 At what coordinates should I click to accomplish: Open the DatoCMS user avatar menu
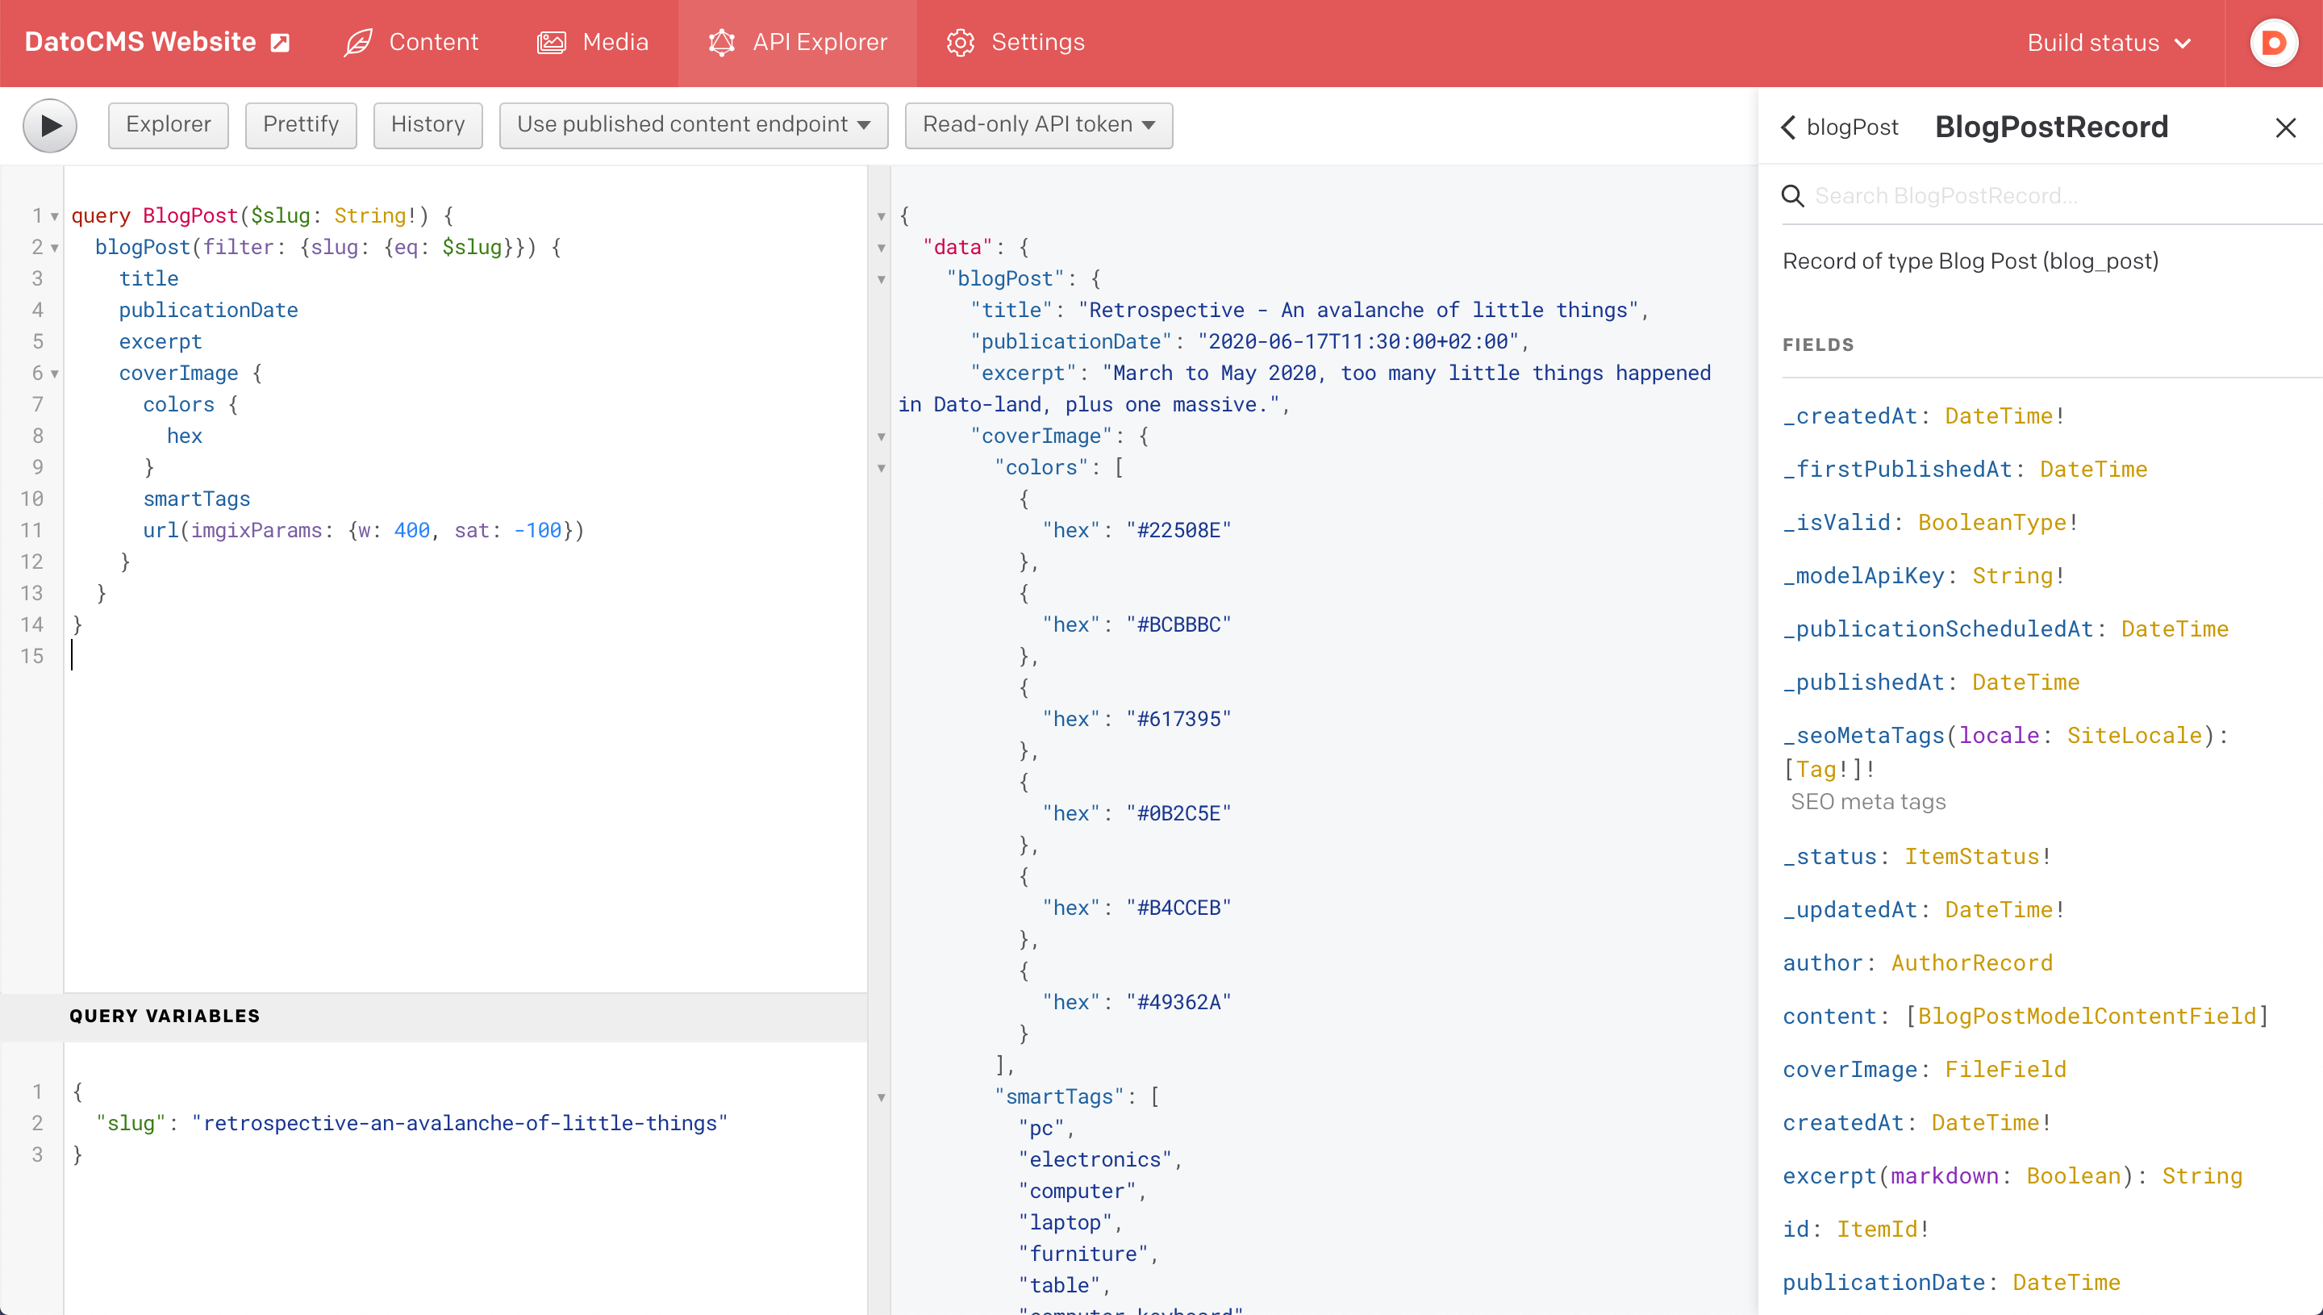tap(2273, 43)
